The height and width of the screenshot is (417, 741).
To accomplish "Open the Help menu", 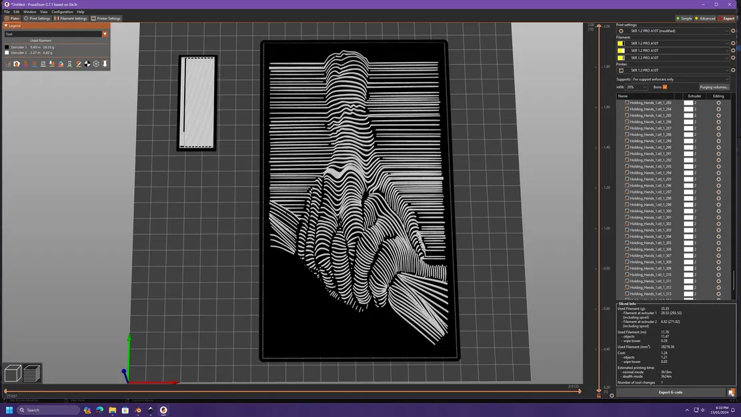I will coord(80,12).
